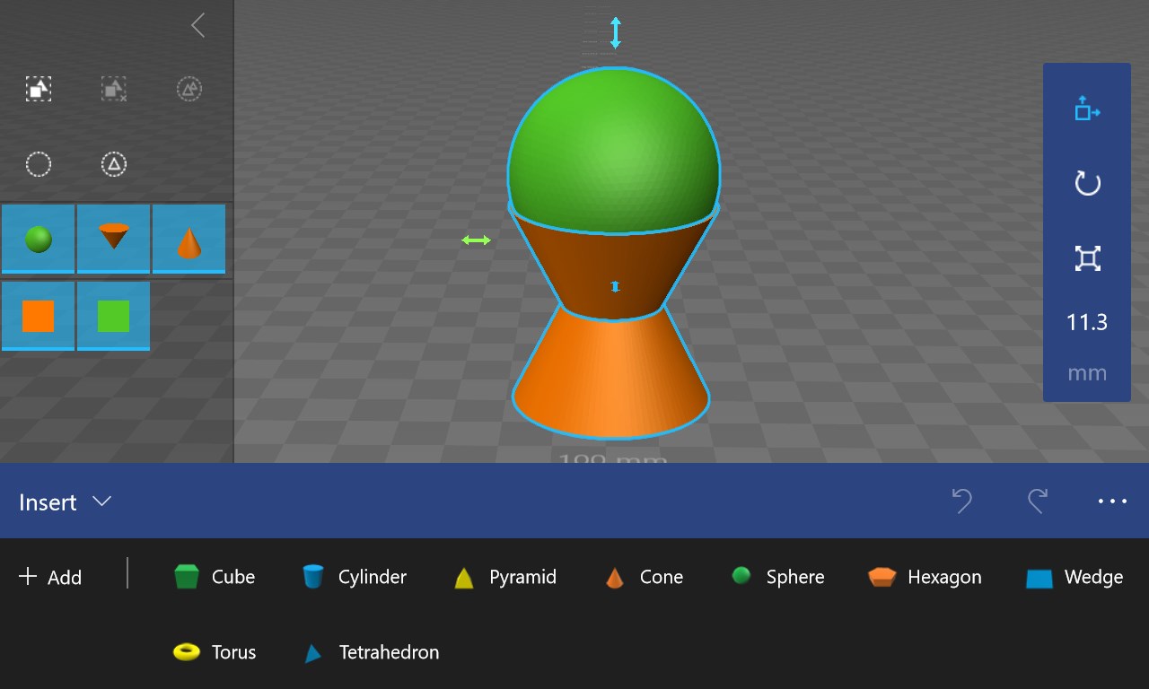Screen dimensions: 1149x689
Task: Click the Undo arrow
Action: click(x=962, y=501)
